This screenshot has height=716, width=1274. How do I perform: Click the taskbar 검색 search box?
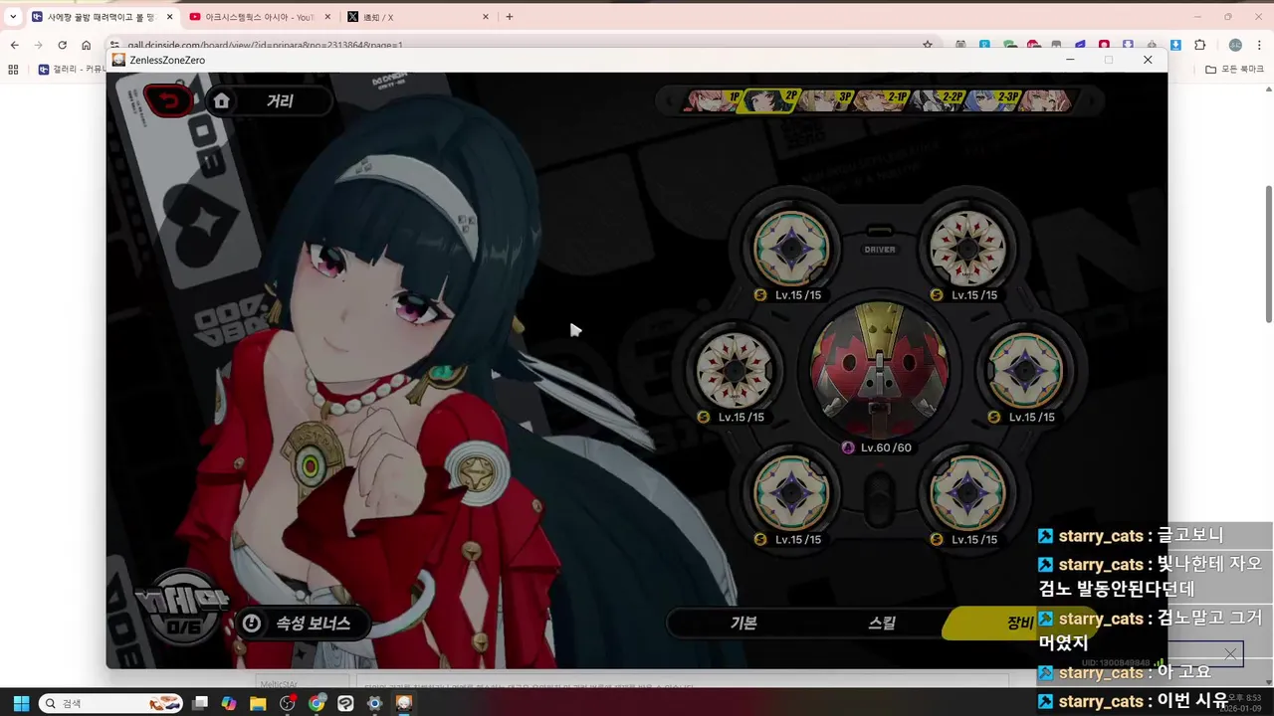coord(110,703)
